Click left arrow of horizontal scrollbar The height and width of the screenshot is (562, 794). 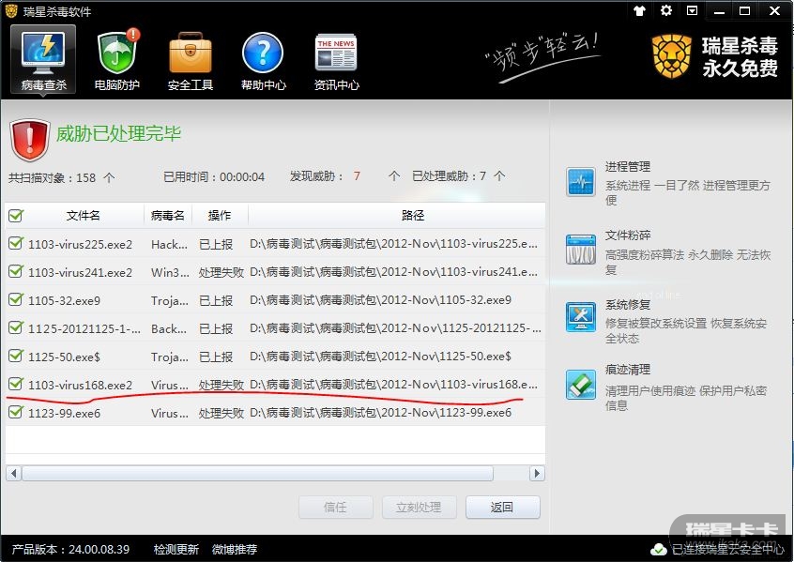[14, 474]
